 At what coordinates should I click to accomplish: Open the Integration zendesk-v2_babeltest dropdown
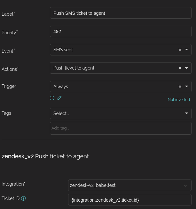click(129, 185)
